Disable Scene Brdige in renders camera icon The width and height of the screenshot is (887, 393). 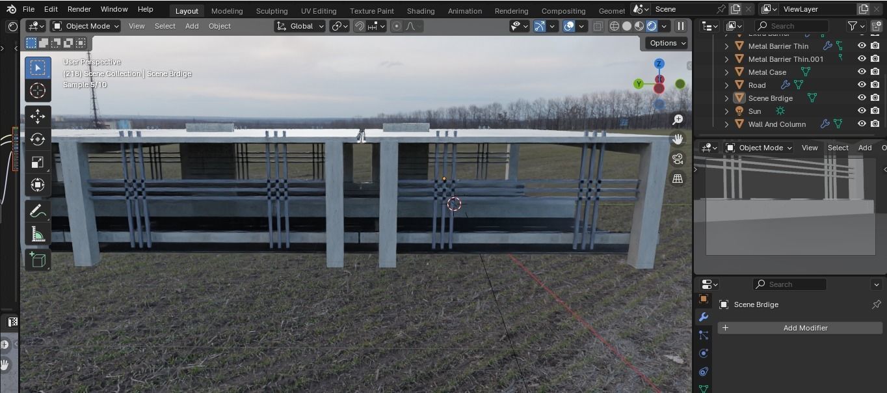875,98
